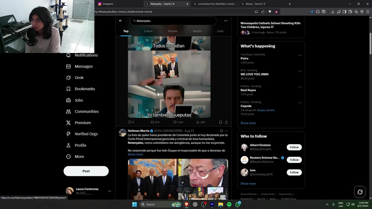Open Brave main hamburger menu
This screenshot has height=209, width=372.
(x=368, y=12)
